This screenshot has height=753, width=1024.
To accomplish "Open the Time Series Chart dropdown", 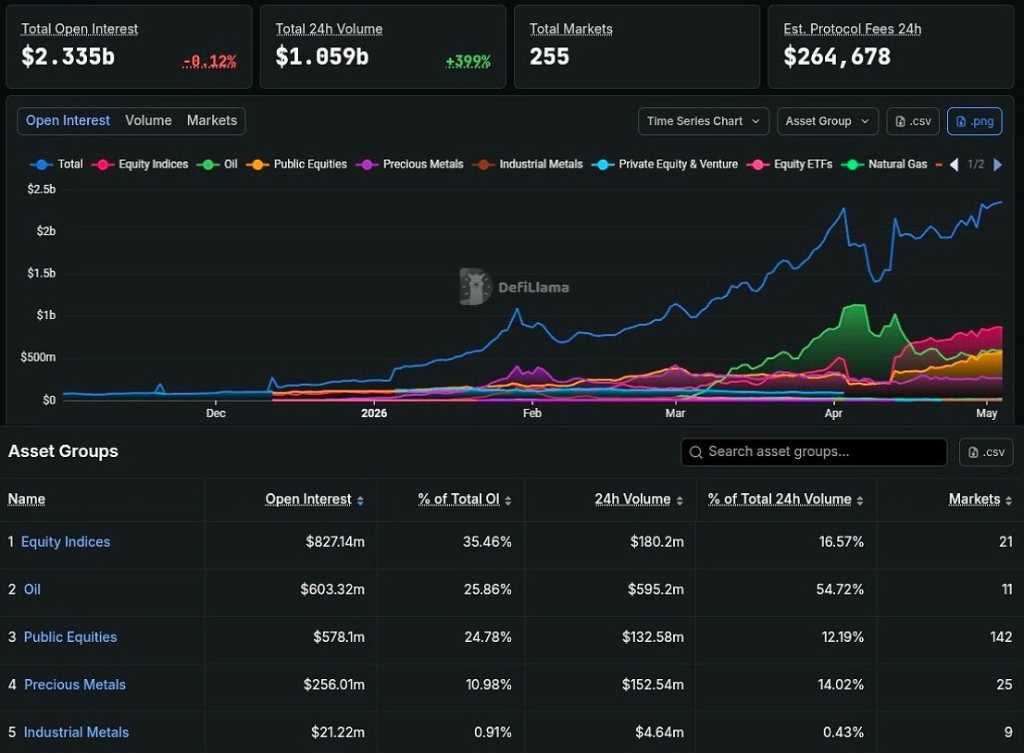I will point(704,121).
